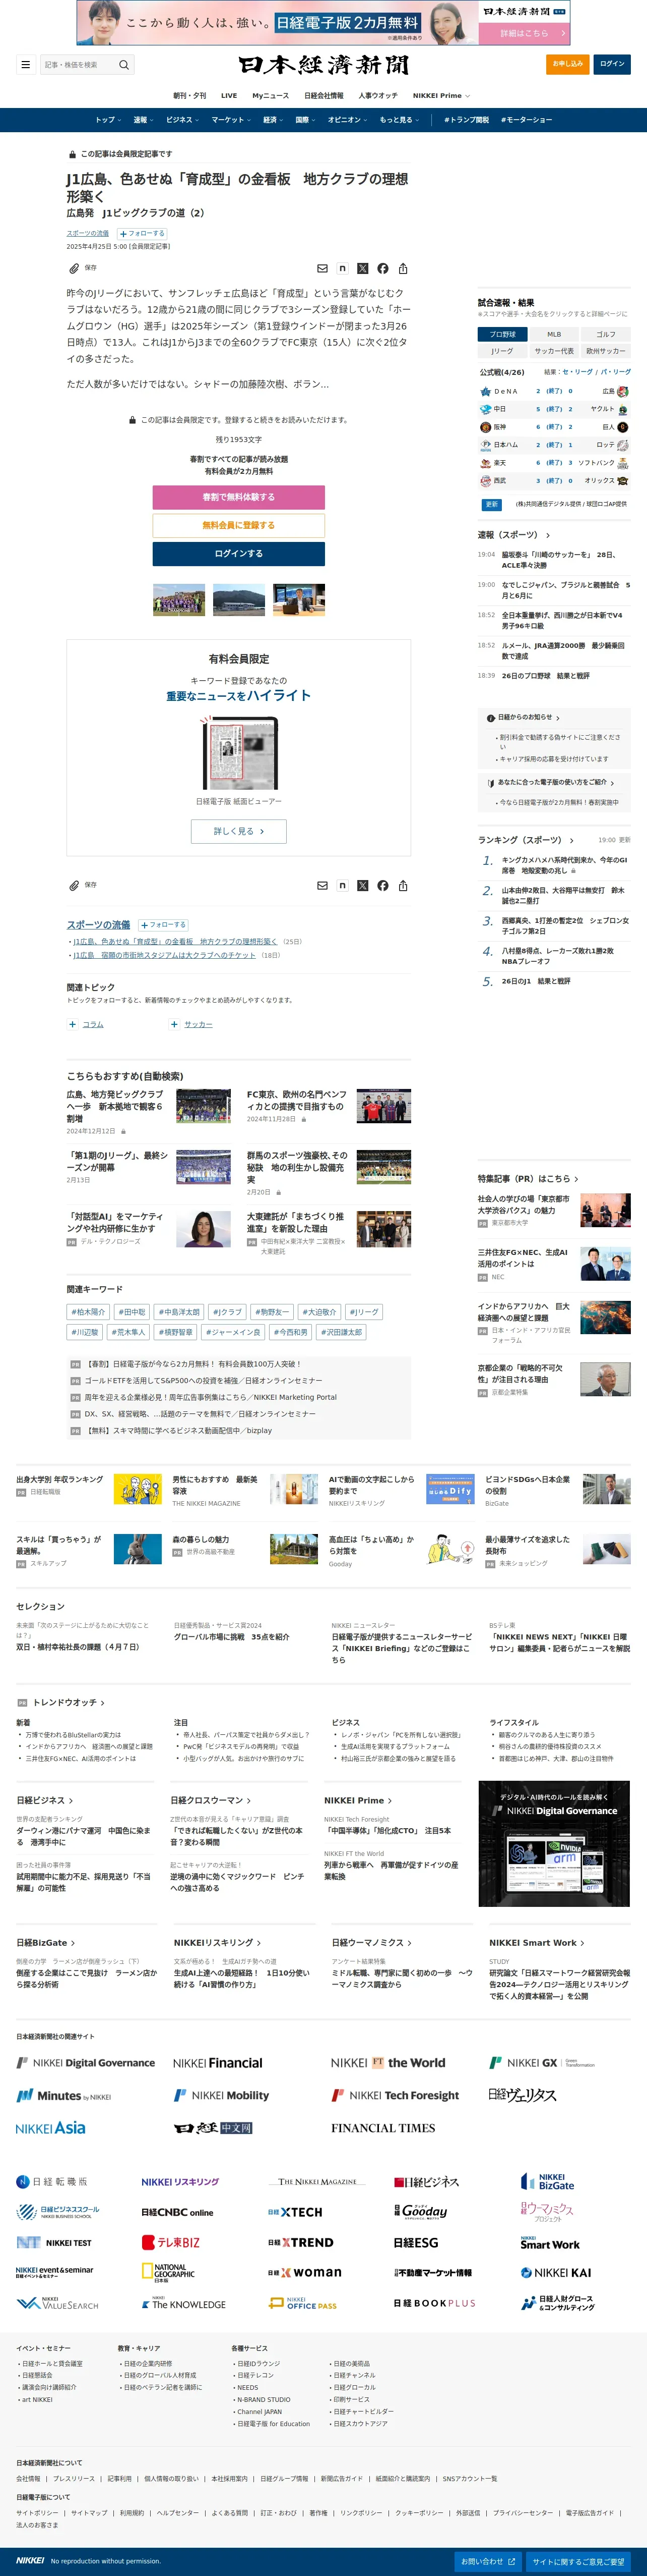Expand the 速報 navigation dropdown
Screen dimensions: 647x2576
pyautogui.click(x=144, y=120)
